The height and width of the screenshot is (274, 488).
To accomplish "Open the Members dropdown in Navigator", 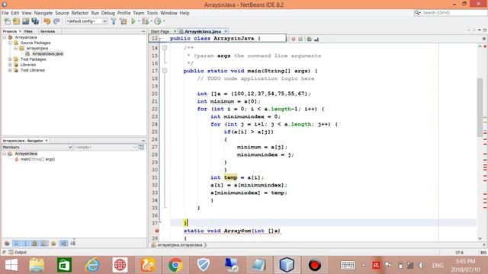I will (x=37, y=147).
